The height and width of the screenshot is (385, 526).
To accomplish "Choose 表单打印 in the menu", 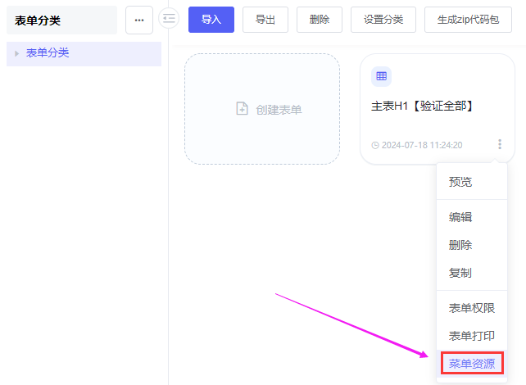I will 471,336.
